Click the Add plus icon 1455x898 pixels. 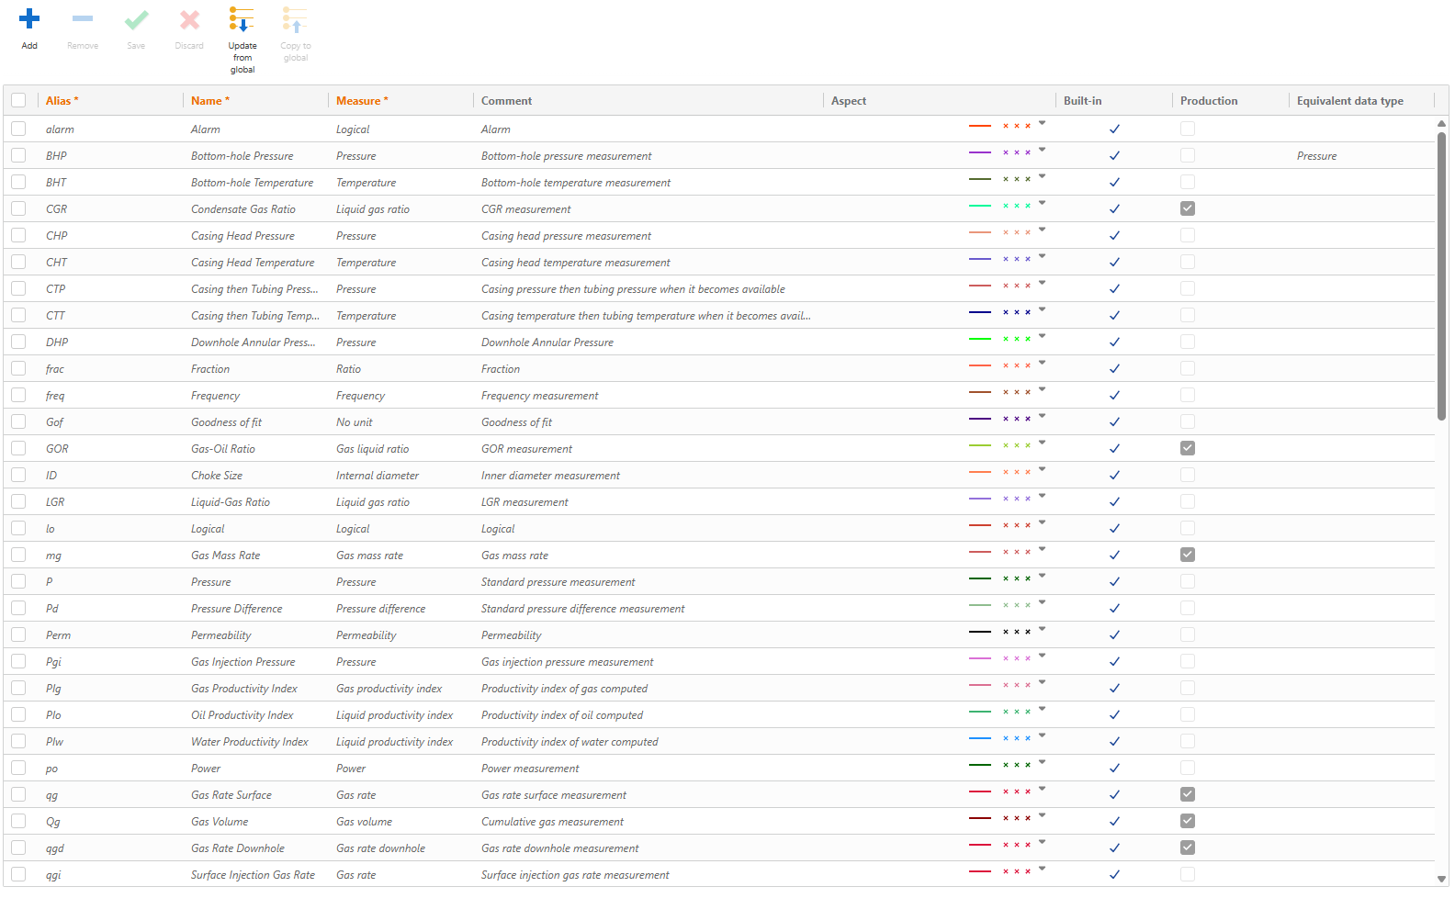tap(29, 19)
